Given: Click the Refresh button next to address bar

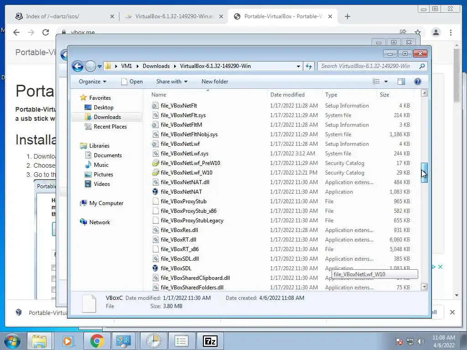Looking at the screenshot, I should [309, 66].
